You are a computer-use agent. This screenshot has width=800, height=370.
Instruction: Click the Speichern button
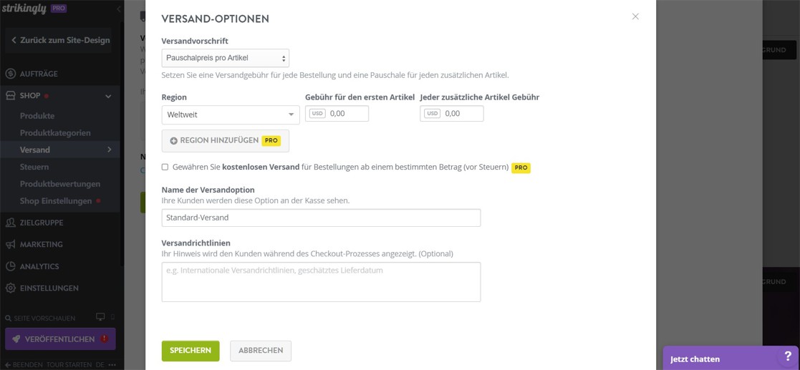pyautogui.click(x=191, y=351)
